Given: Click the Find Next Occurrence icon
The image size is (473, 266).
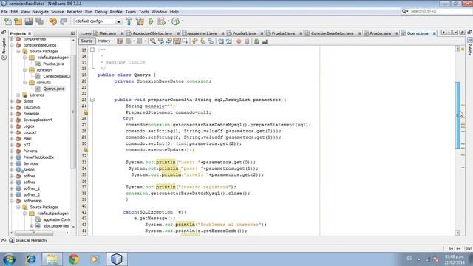Looking at the screenshot, I should (169, 41).
